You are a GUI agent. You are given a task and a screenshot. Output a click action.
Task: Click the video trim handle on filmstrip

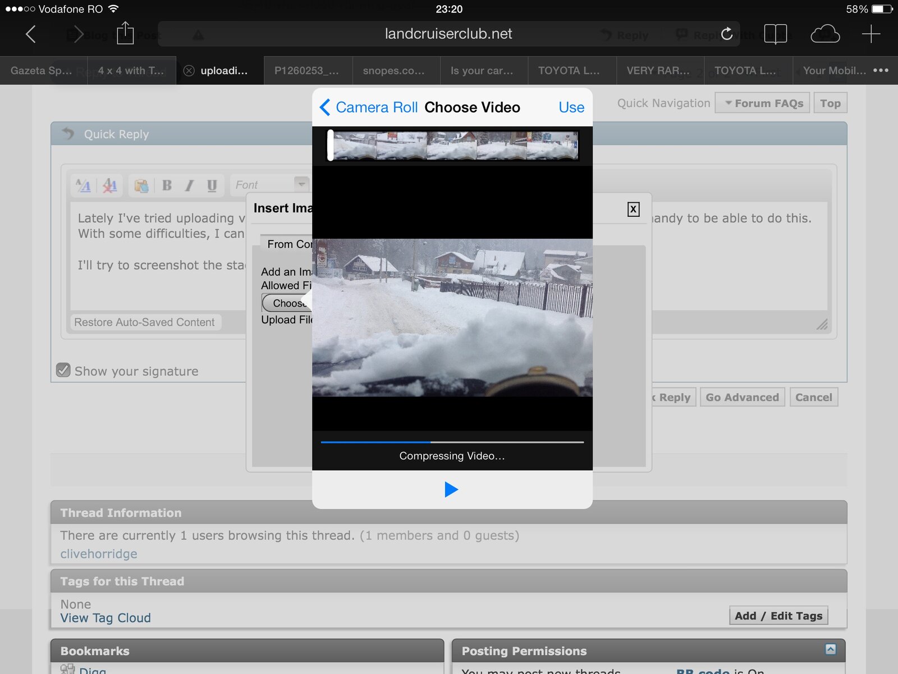(x=331, y=145)
